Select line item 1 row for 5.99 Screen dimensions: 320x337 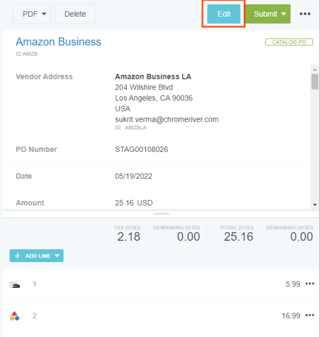(x=161, y=284)
